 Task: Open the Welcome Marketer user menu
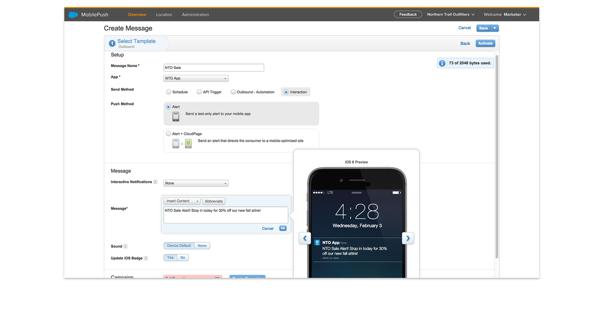pos(505,15)
